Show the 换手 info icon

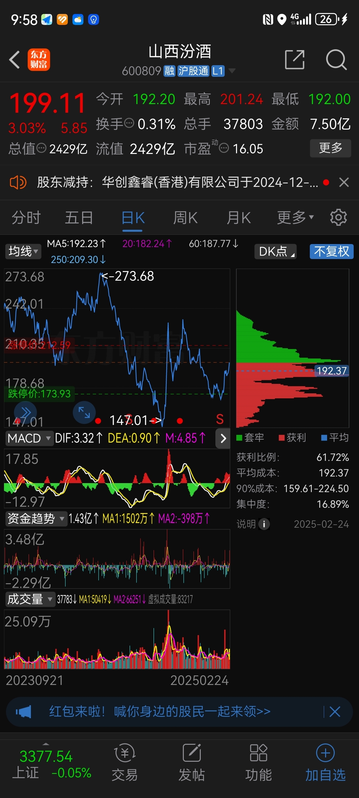coord(129,123)
